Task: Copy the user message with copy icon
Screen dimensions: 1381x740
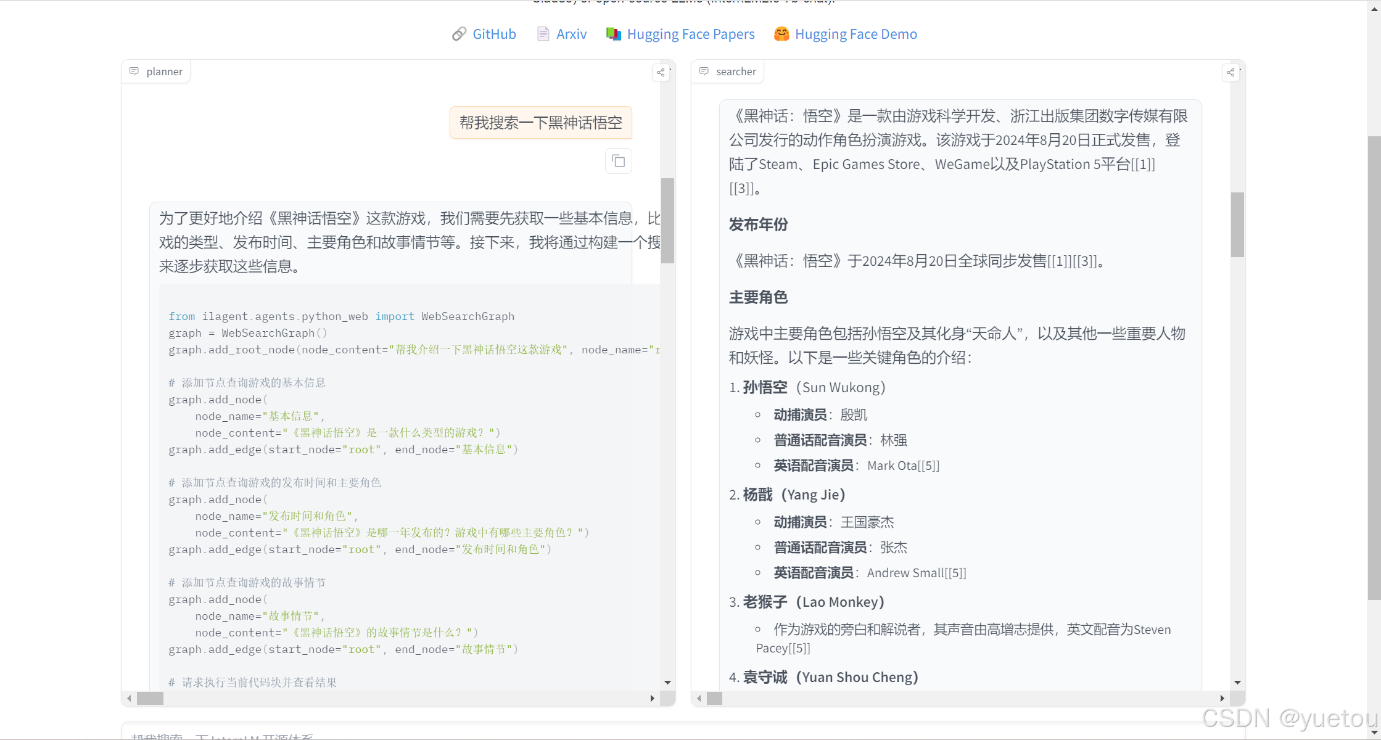Action: [619, 162]
